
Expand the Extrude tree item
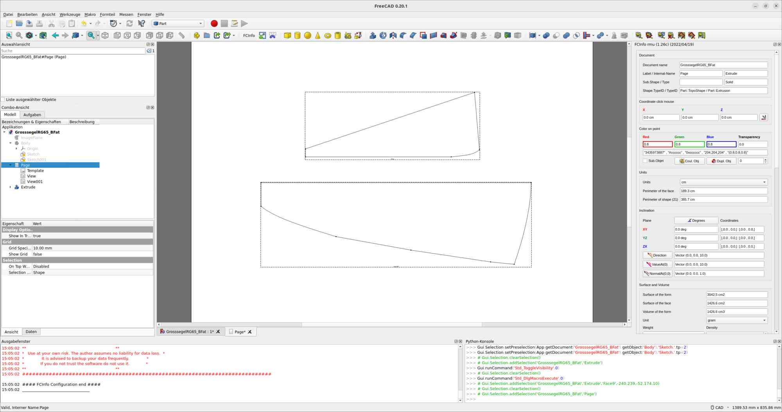click(10, 187)
